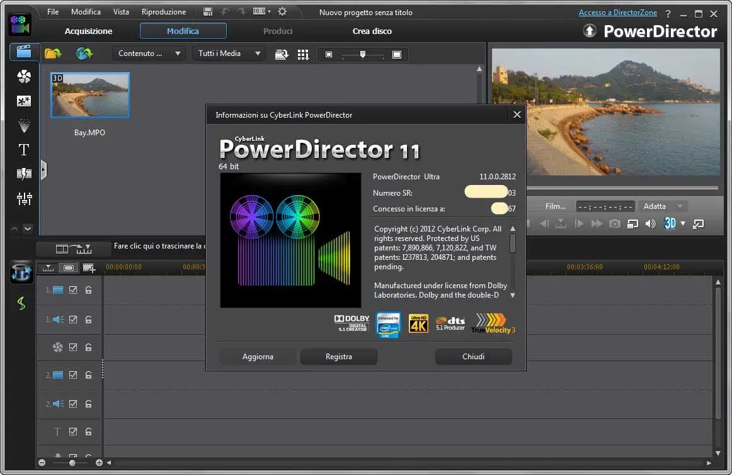Select the Bay.MPO media thumbnail
Viewport: 732px width, 475px height.
89,96
